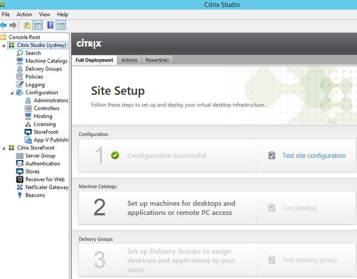Select Stores under Citrix StoreFront
Image resolution: width=357 pixels, height=279 pixels.
pyautogui.click(x=32, y=172)
